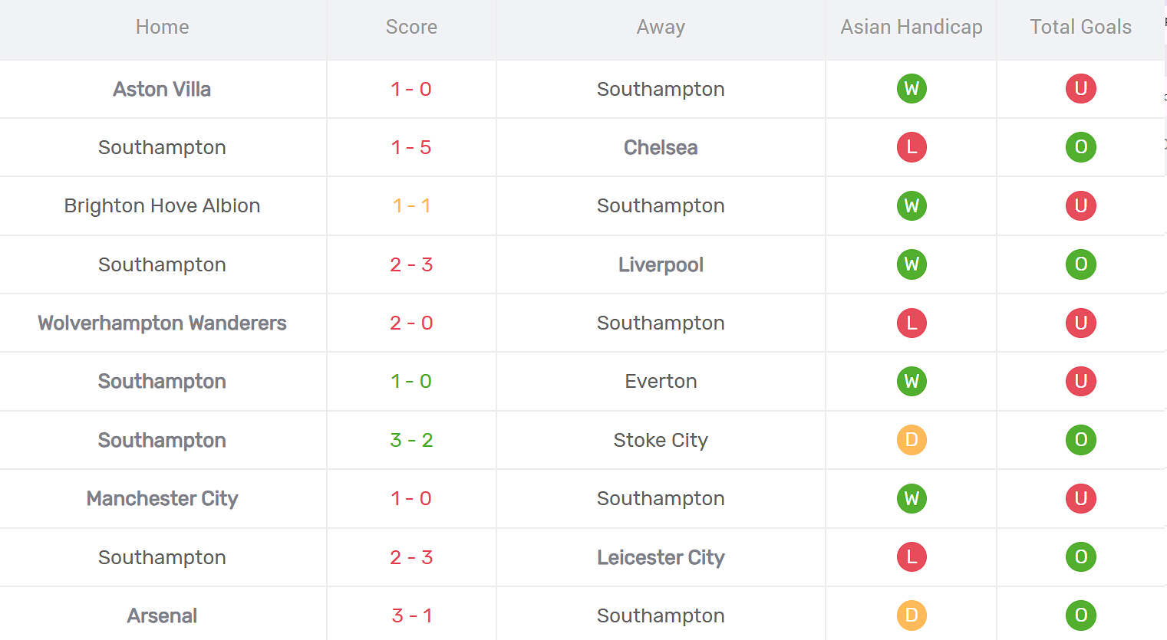The width and height of the screenshot is (1167, 640).
Task: Click the L handicap badge for Leicester City match
Action: pos(912,557)
